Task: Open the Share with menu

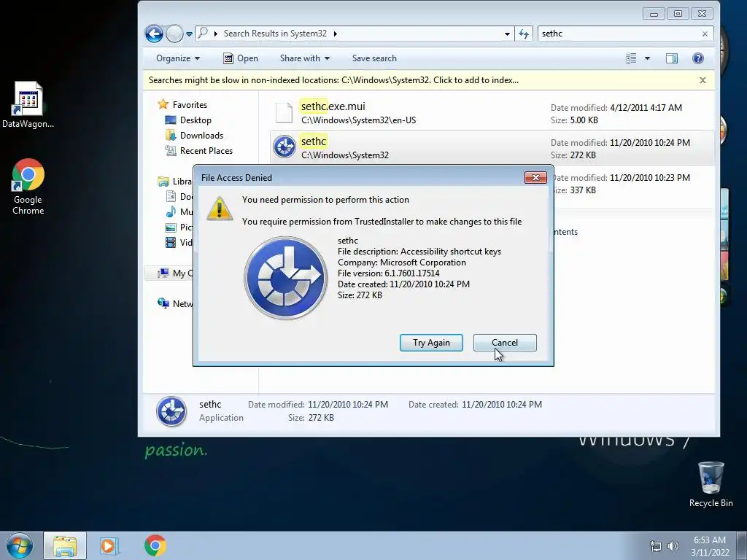Action: click(x=305, y=58)
